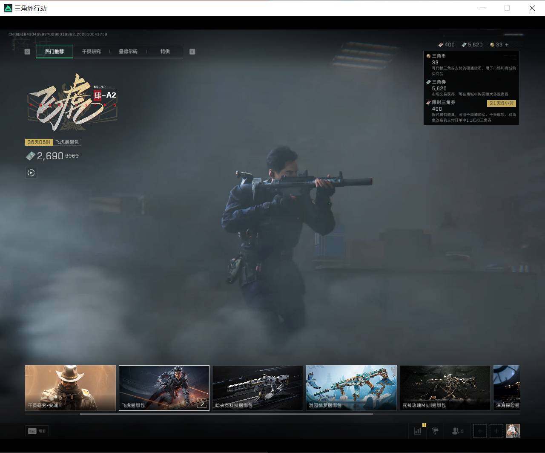Click the crossed-out original price 3360
The height and width of the screenshot is (453, 545).
click(72, 156)
